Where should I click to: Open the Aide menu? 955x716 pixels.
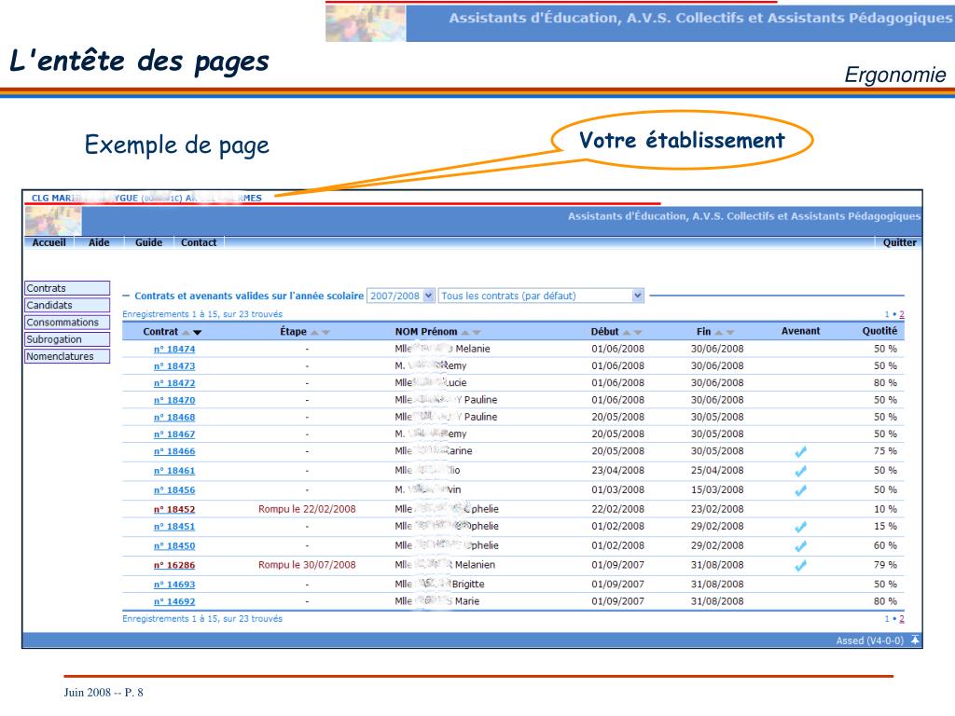coord(99,242)
